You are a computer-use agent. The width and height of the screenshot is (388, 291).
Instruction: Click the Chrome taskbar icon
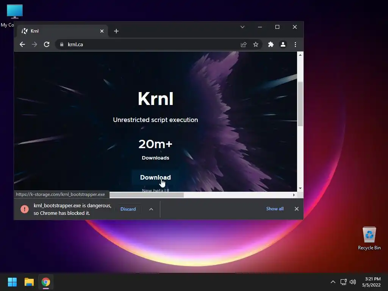[x=46, y=282]
